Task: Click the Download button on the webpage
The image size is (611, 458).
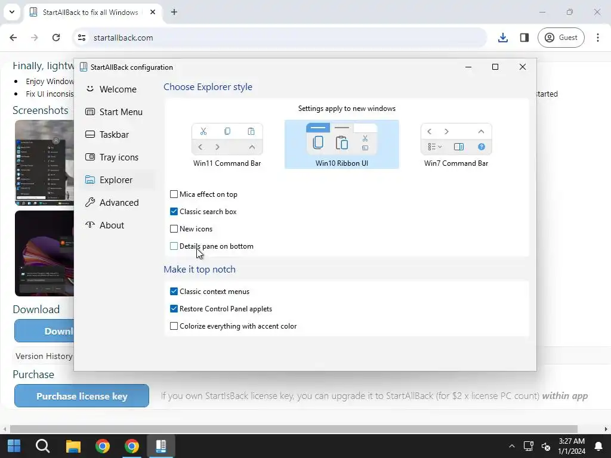Action: tap(44, 331)
